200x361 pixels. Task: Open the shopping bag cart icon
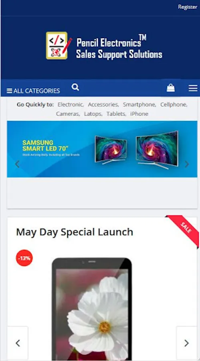(170, 88)
